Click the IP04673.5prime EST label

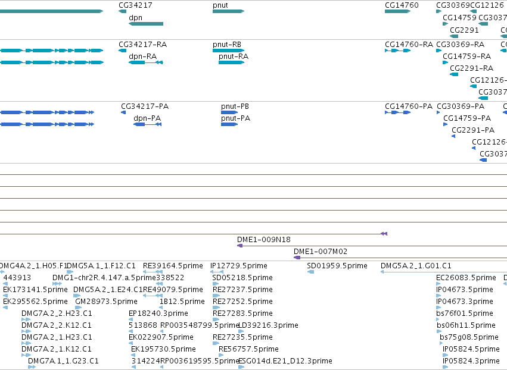tap(465, 290)
